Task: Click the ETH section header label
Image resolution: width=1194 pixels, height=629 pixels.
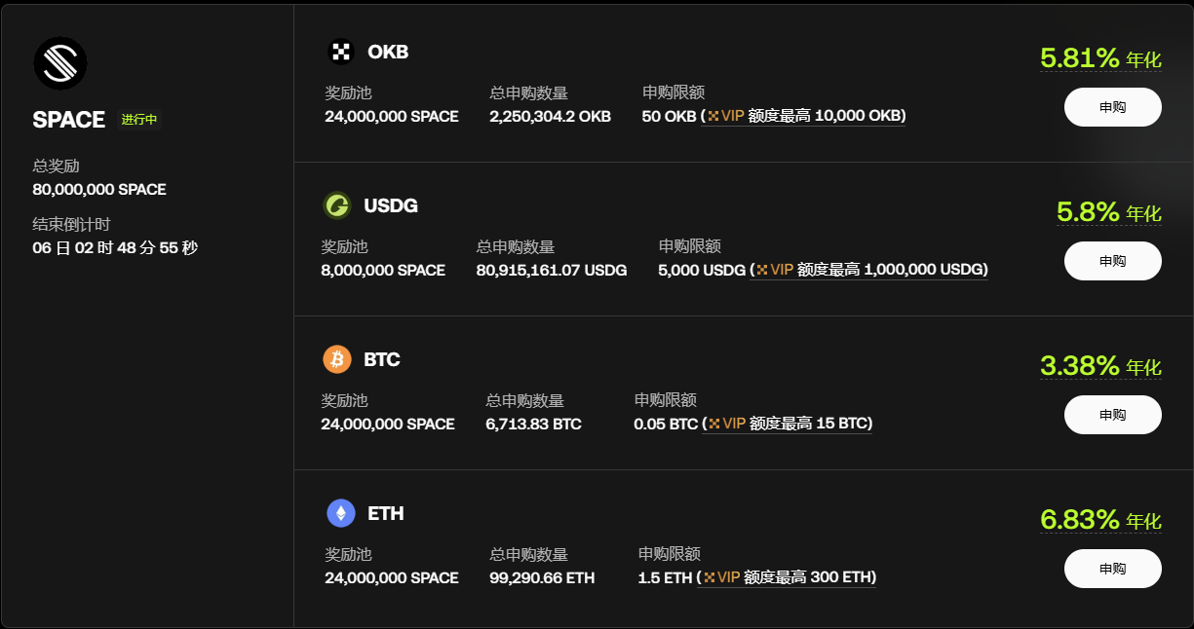Action: tap(386, 513)
